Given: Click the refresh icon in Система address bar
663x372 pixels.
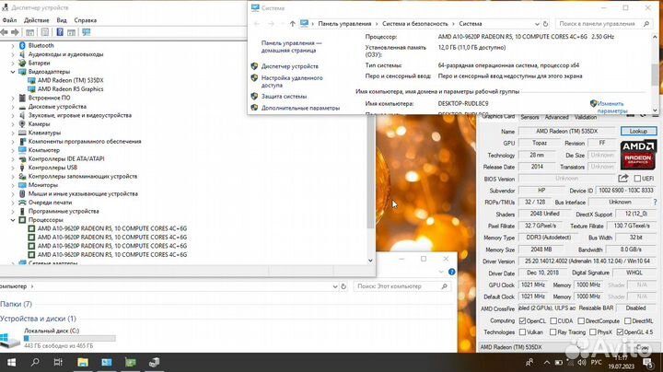Looking at the screenshot, I should pos(545,24).
